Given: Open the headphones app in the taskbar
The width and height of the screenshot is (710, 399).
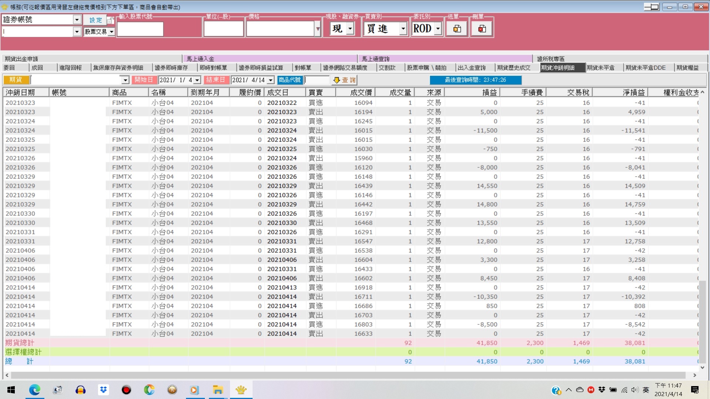Looking at the screenshot, I should [81, 390].
